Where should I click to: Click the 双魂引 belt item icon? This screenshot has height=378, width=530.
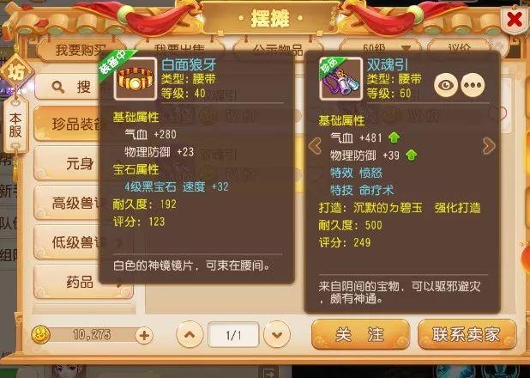[x=340, y=79]
